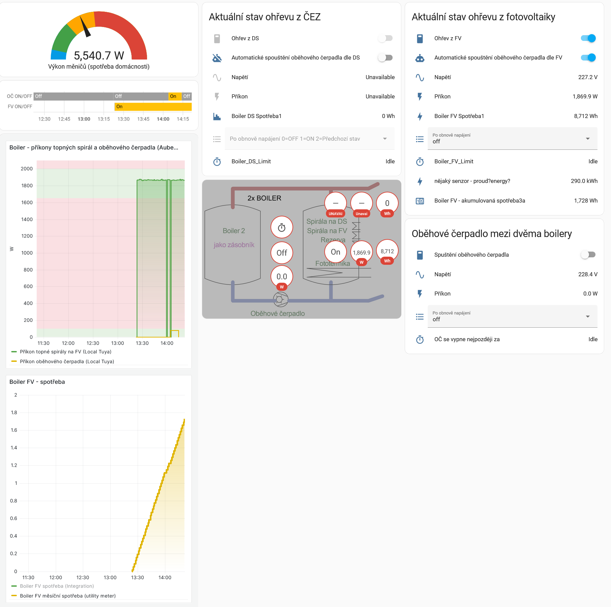Click the counter icon for Boiler FV akumulovaná spotřeba3a
The height and width of the screenshot is (607, 611).
tap(420, 201)
